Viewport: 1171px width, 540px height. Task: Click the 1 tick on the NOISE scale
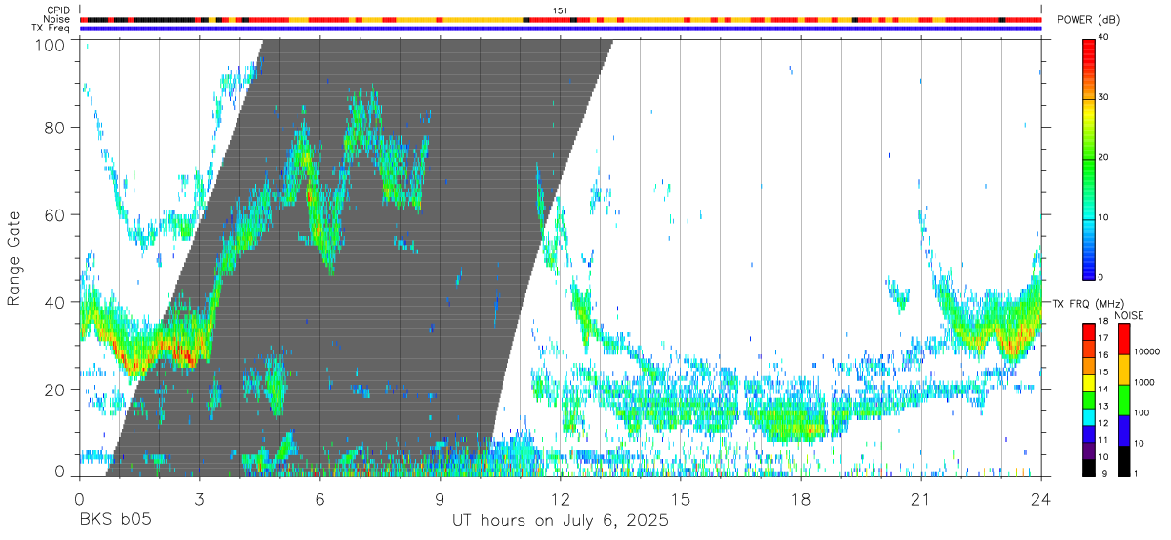pos(1135,473)
